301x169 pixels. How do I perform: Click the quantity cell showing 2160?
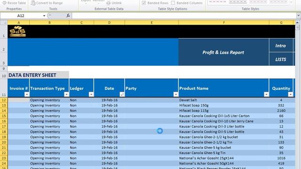click(x=281, y=111)
